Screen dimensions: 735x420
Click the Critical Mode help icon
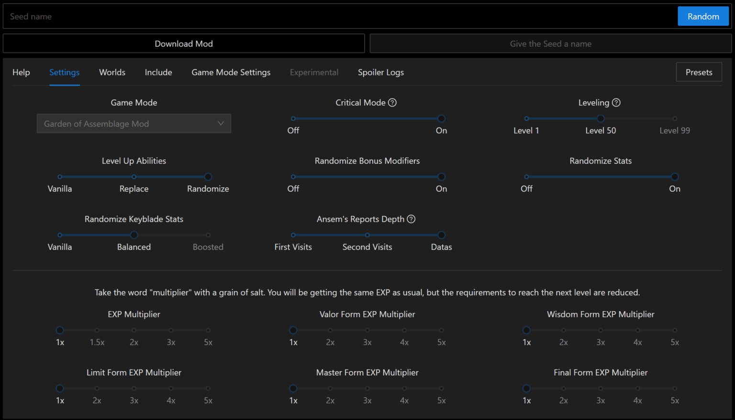click(x=392, y=103)
